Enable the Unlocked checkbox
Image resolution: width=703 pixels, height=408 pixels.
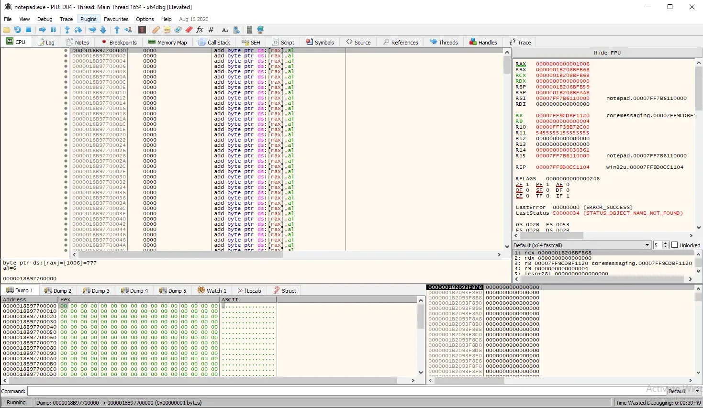coord(675,245)
